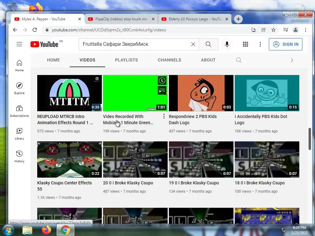The width and height of the screenshot is (315, 236).
Task: Show more channel tabs with right chevron
Action: (x=292, y=60)
